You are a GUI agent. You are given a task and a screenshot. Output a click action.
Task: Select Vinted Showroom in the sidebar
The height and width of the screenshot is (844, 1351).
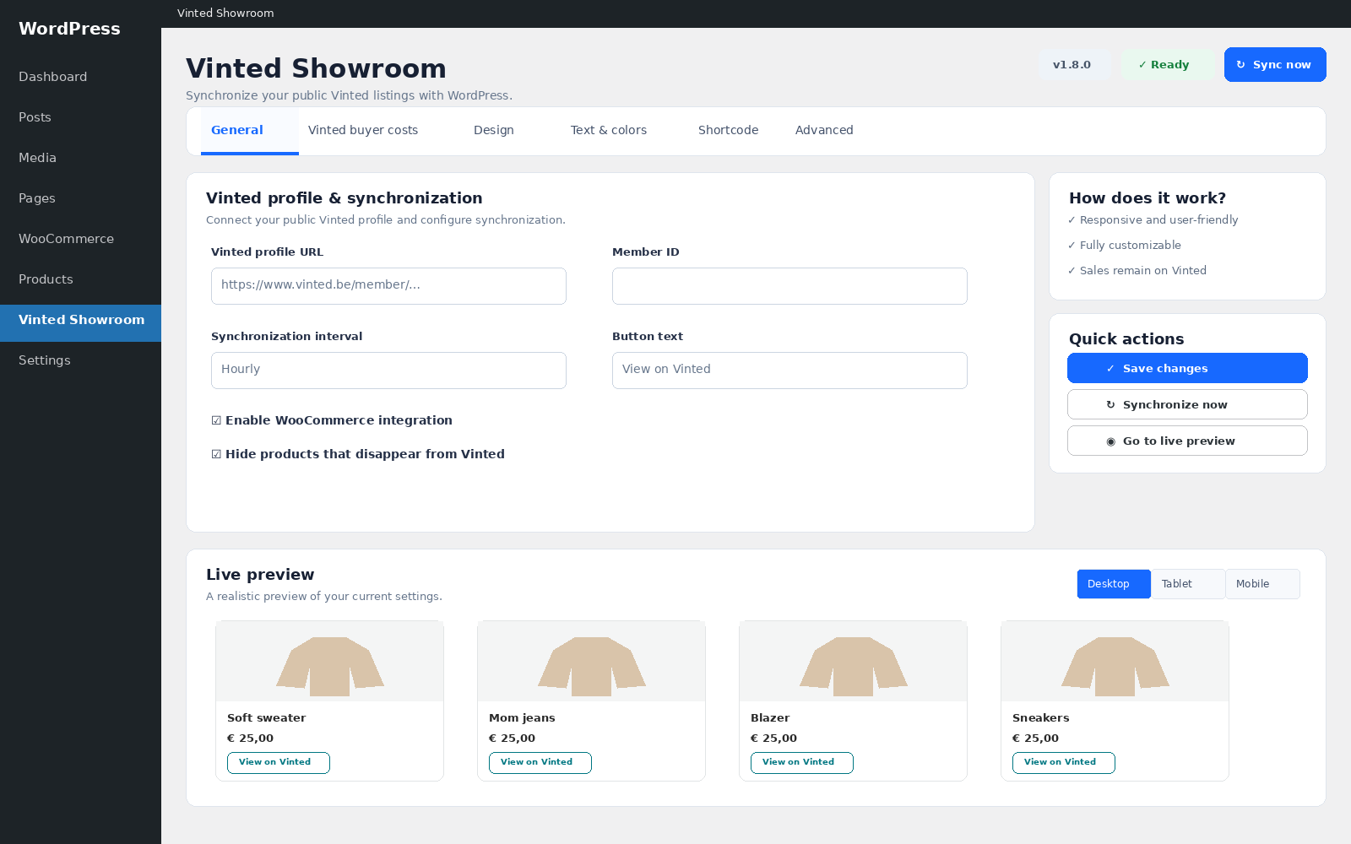point(80,323)
